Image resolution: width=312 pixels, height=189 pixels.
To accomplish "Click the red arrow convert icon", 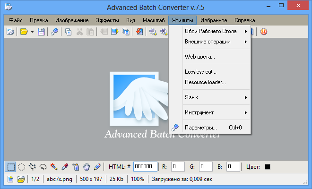I will click(139, 32).
